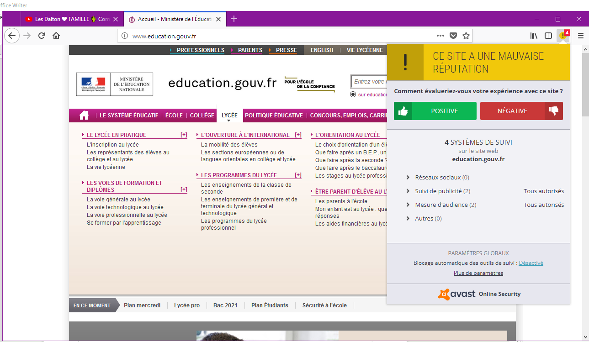
Task: Open the 'POLITIQUE ÉDUCATIVE' navigation menu
Action: click(x=274, y=116)
